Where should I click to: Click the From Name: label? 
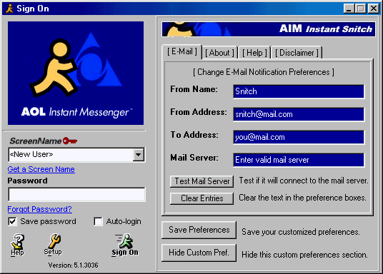[194, 89]
